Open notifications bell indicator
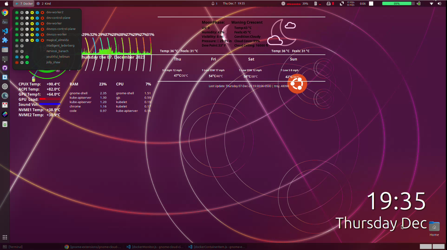This screenshot has width=447, height=250. point(214,4)
